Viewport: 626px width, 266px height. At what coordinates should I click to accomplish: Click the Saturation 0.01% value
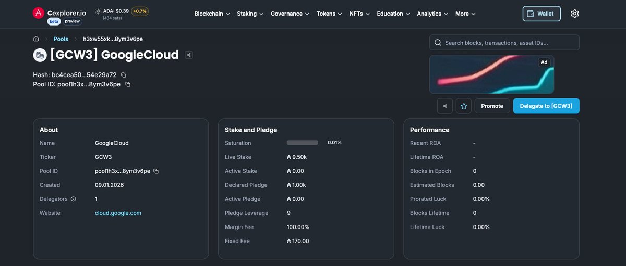tap(334, 143)
